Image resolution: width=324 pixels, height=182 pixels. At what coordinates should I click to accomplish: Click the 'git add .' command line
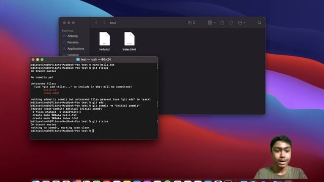click(x=69, y=103)
